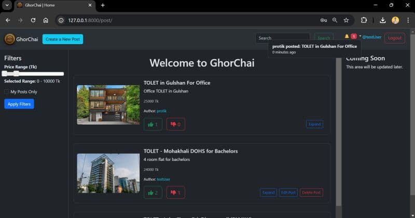Click the green Search button

click(324, 38)
